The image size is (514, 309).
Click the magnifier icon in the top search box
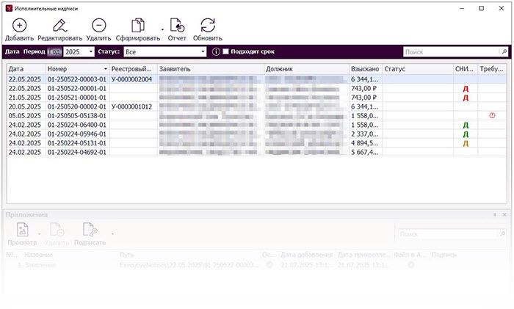click(504, 52)
